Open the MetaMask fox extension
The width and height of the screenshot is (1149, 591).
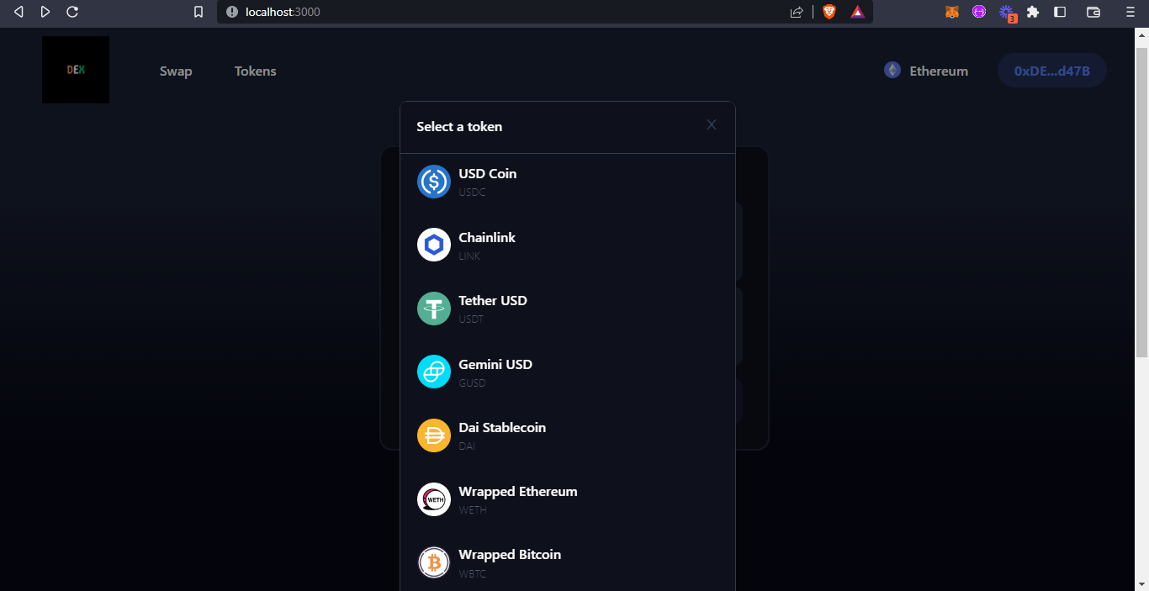[x=951, y=12]
